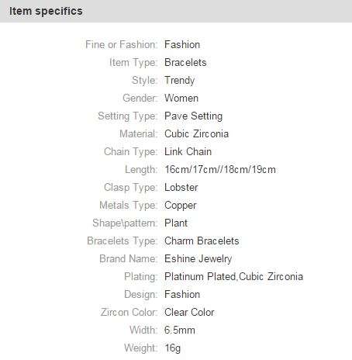This screenshot has height=360, width=352.
Task: Select the Clear Color zircon value
Action: point(189,312)
